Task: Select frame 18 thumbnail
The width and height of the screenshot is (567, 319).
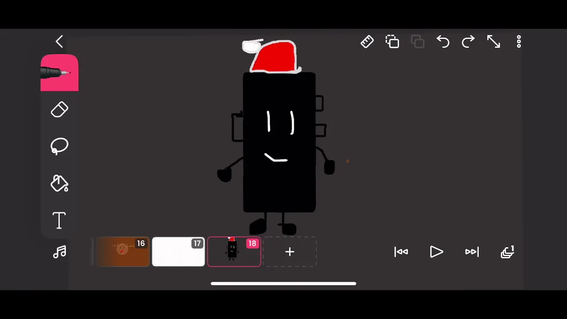Action: tap(234, 252)
